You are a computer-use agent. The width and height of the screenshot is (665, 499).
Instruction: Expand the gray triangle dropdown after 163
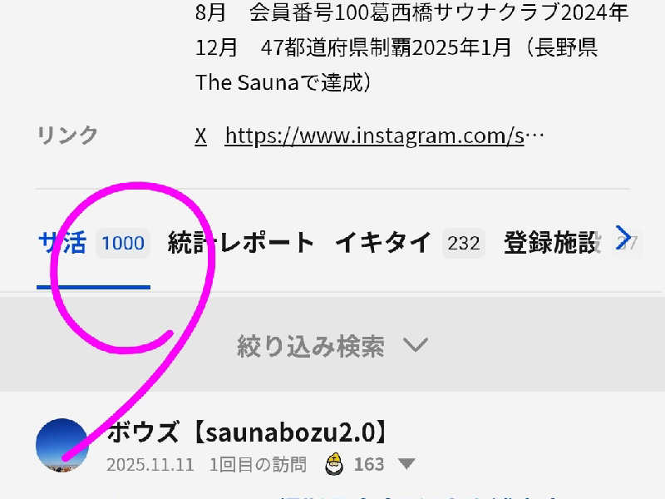[x=406, y=464]
